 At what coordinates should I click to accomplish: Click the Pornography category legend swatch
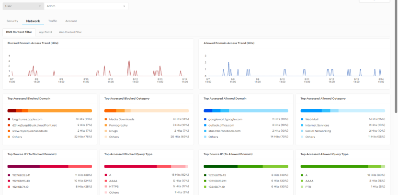point(105,125)
